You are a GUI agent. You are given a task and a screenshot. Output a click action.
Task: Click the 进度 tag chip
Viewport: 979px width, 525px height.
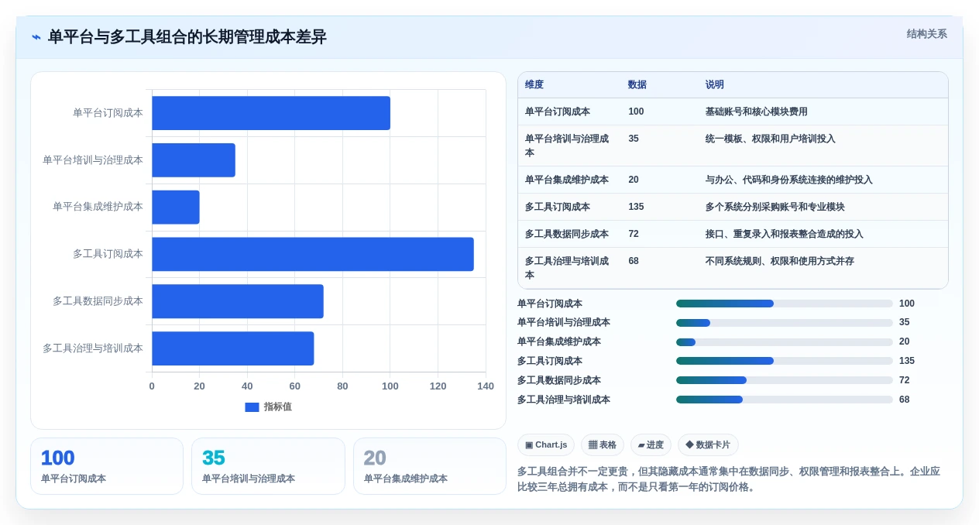(651, 444)
